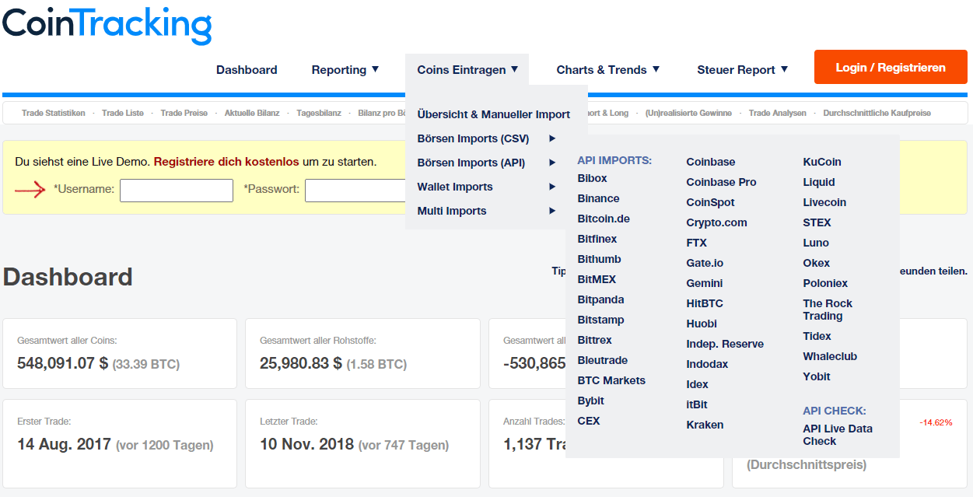Select the Bitfinex API import
This screenshot has height=497, width=973.
point(597,239)
